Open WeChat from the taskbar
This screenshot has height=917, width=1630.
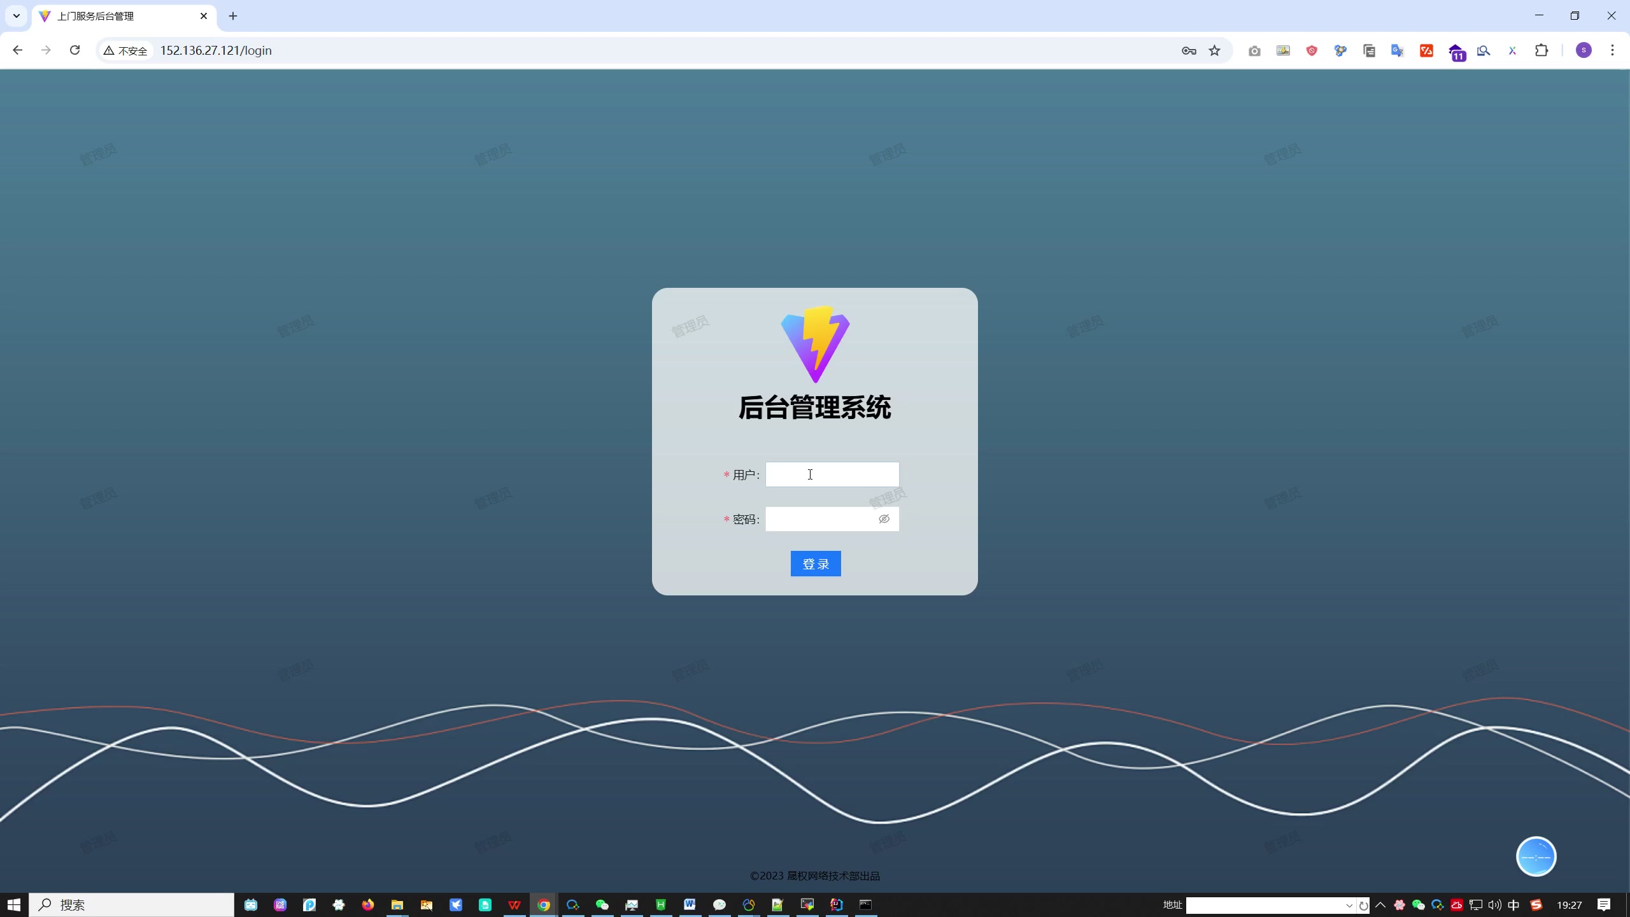602,905
